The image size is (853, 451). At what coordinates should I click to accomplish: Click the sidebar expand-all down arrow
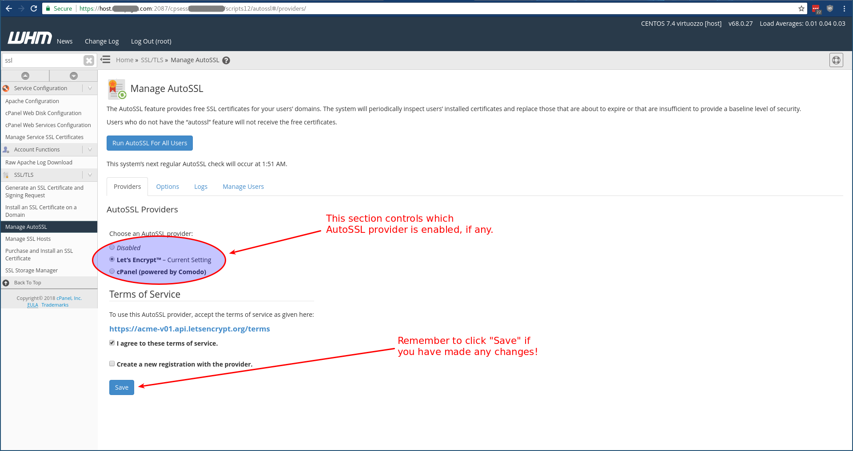coord(74,76)
